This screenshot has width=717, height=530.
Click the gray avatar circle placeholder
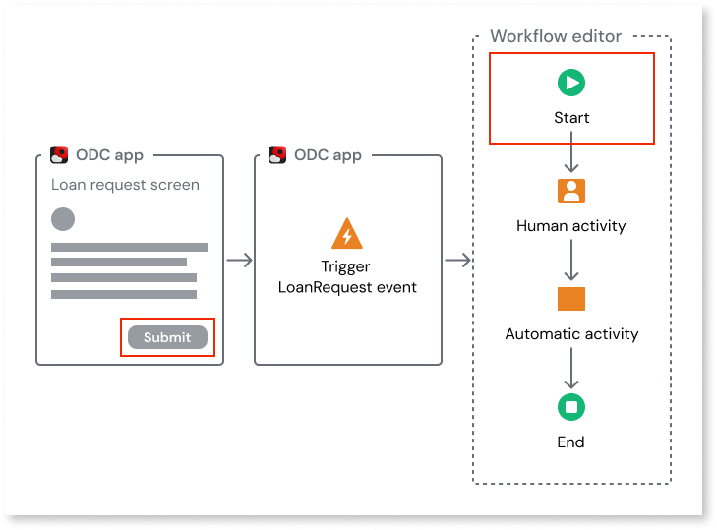click(63, 219)
